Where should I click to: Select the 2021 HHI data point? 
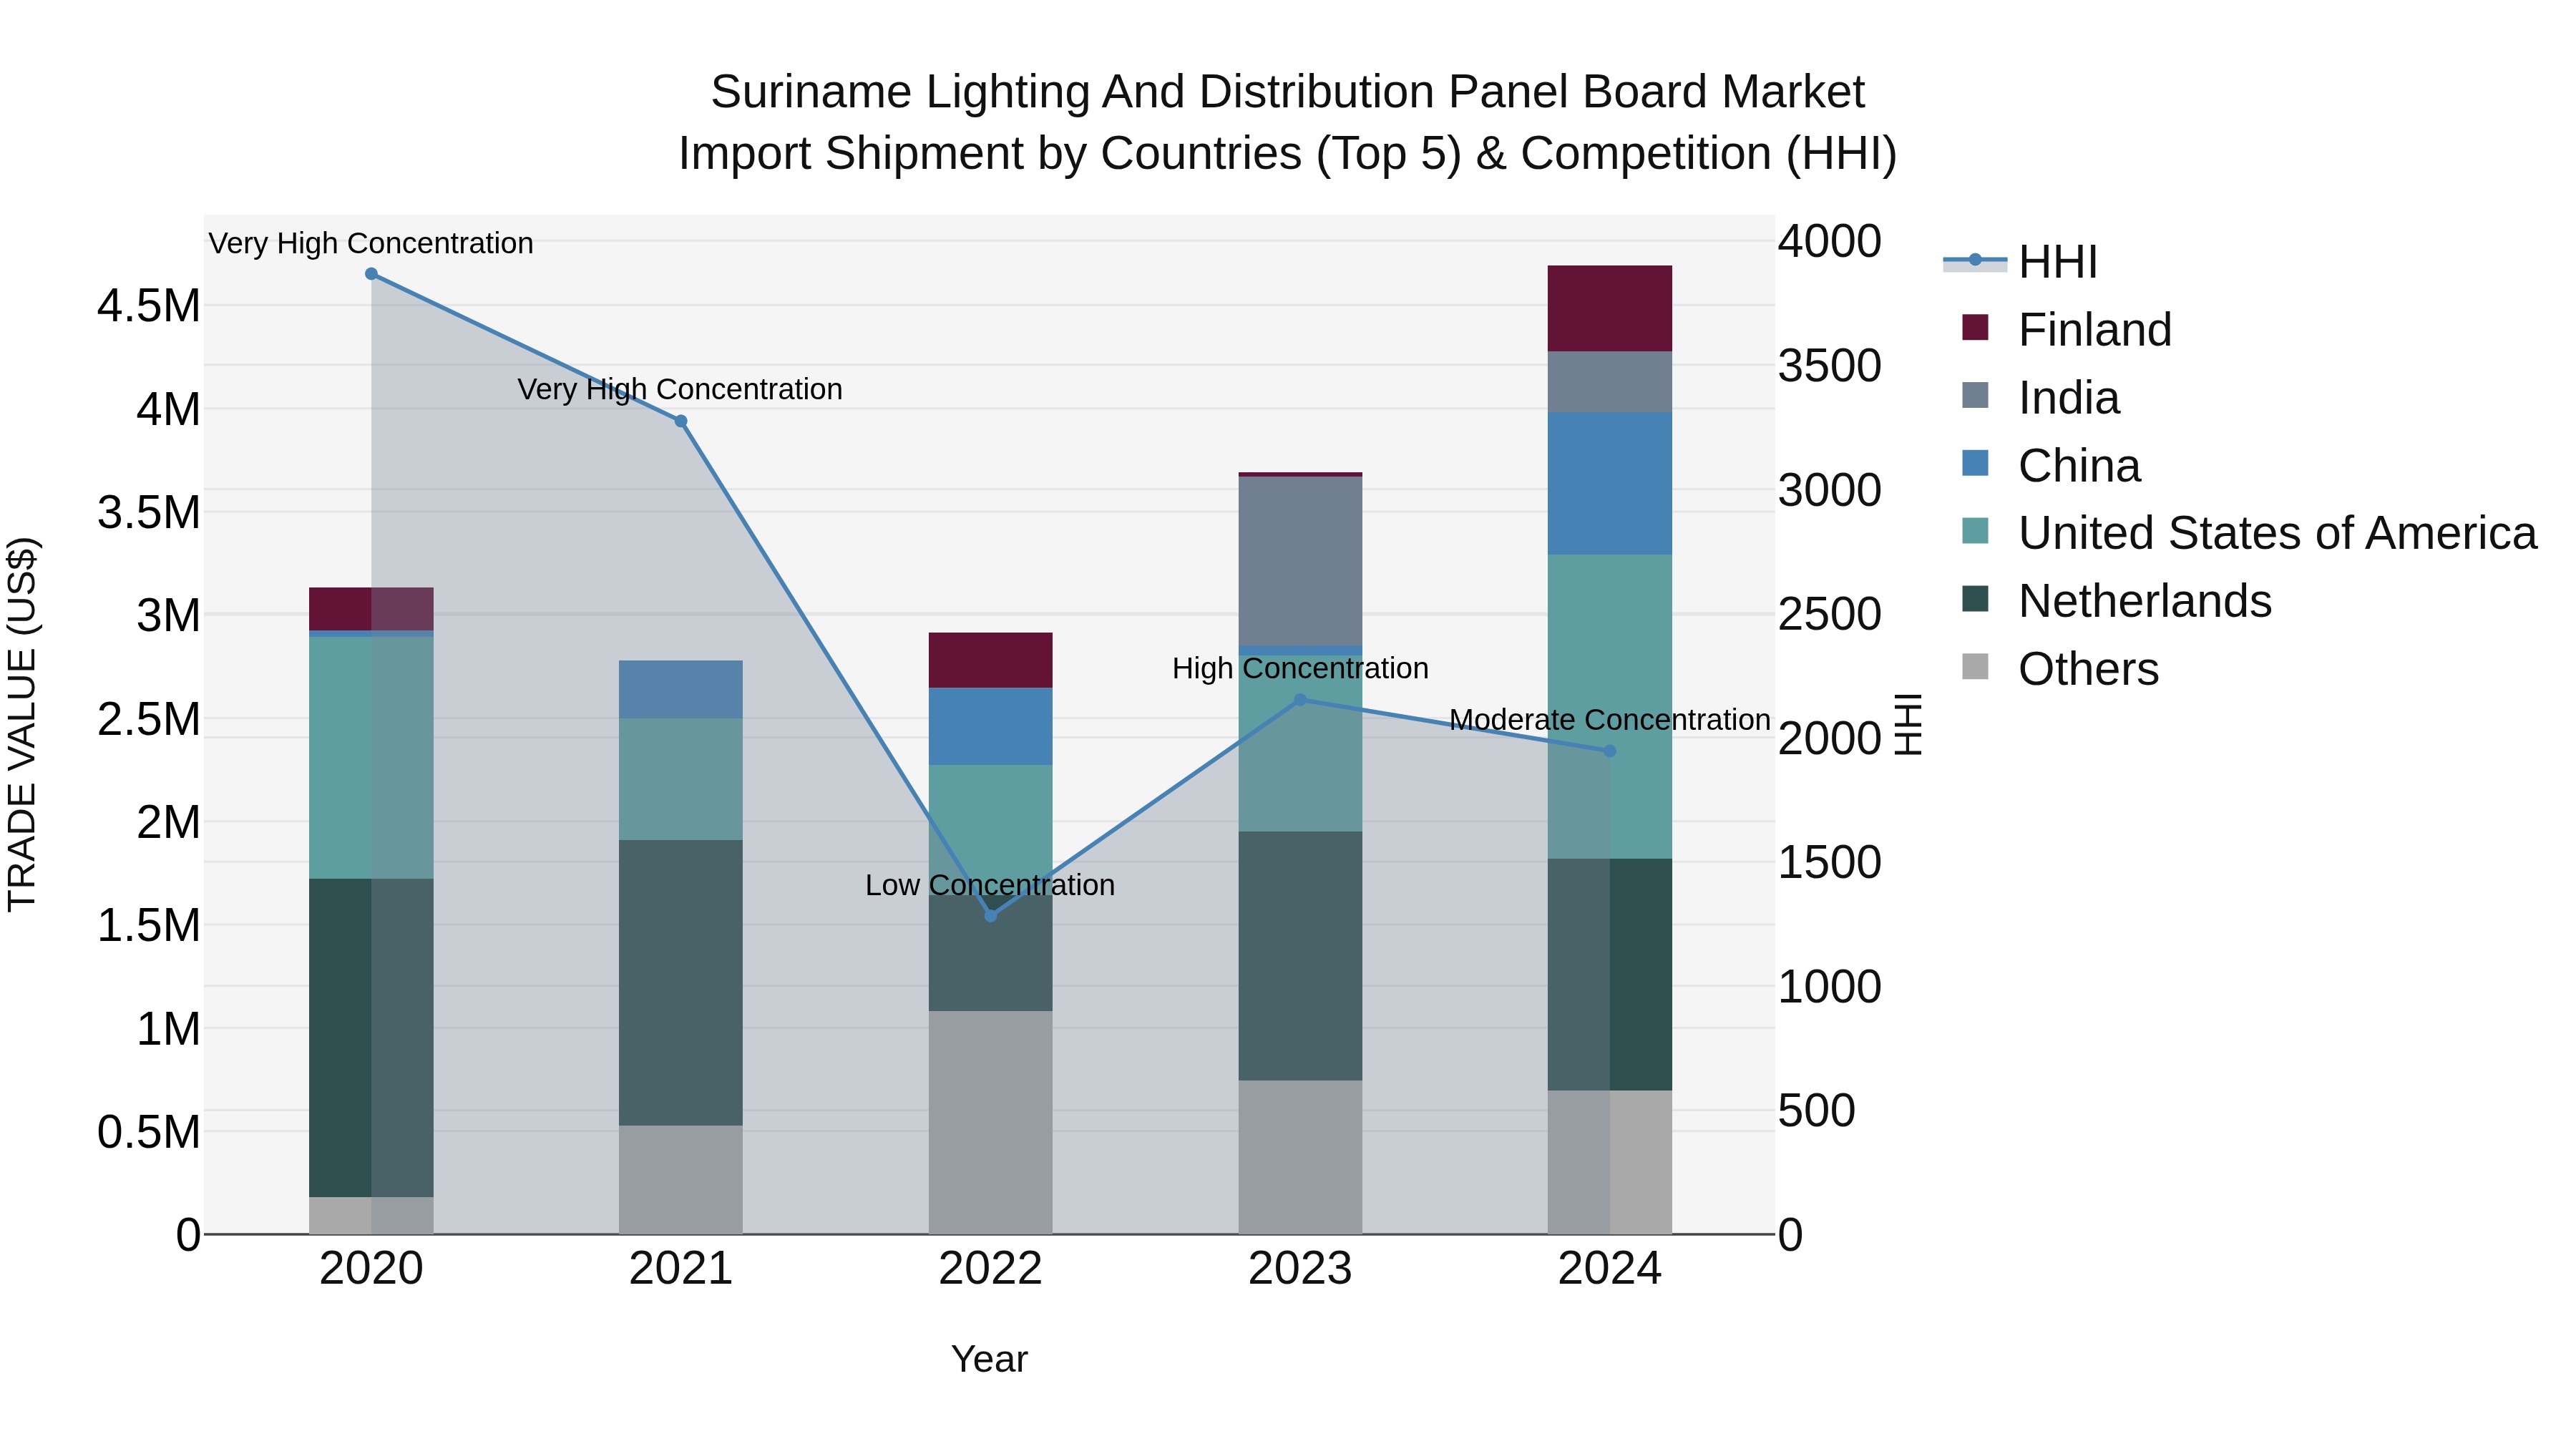681,421
